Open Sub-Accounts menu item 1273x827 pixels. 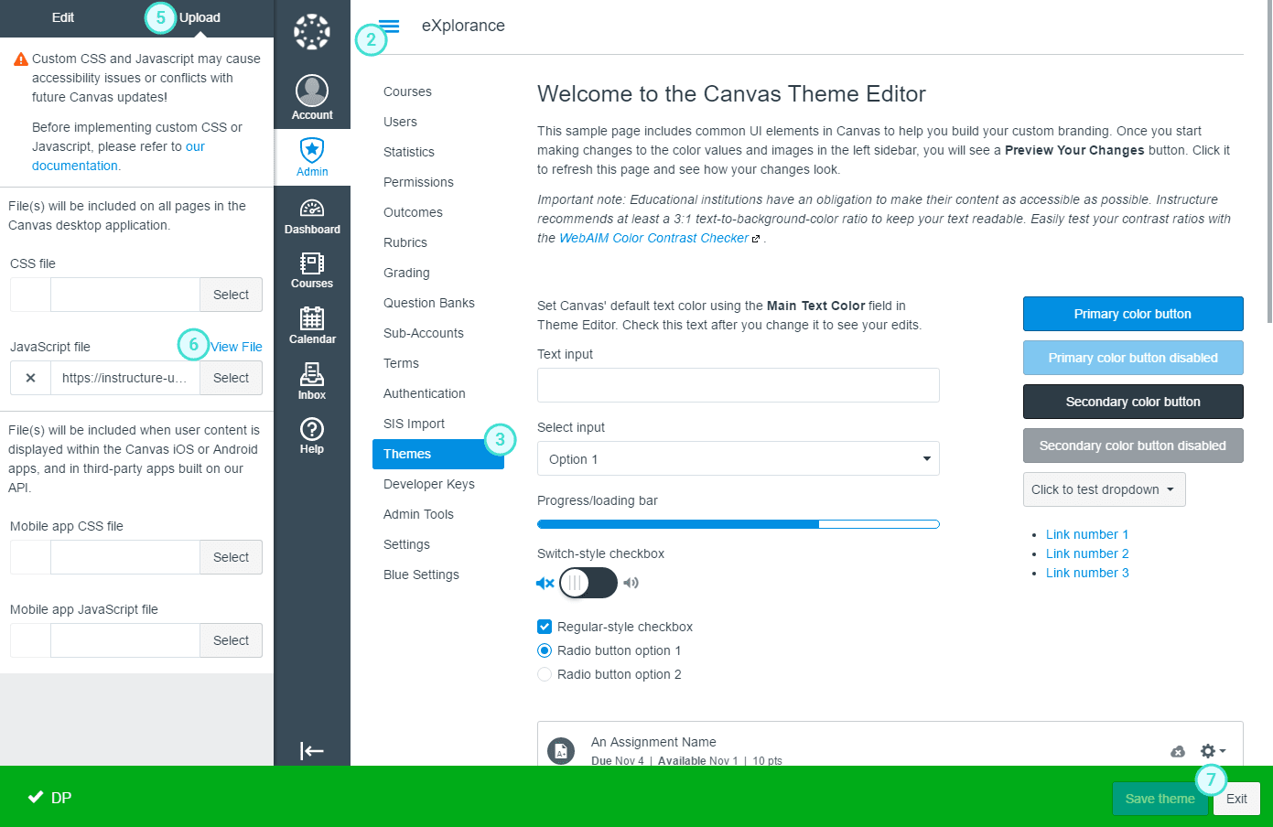coord(424,333)
